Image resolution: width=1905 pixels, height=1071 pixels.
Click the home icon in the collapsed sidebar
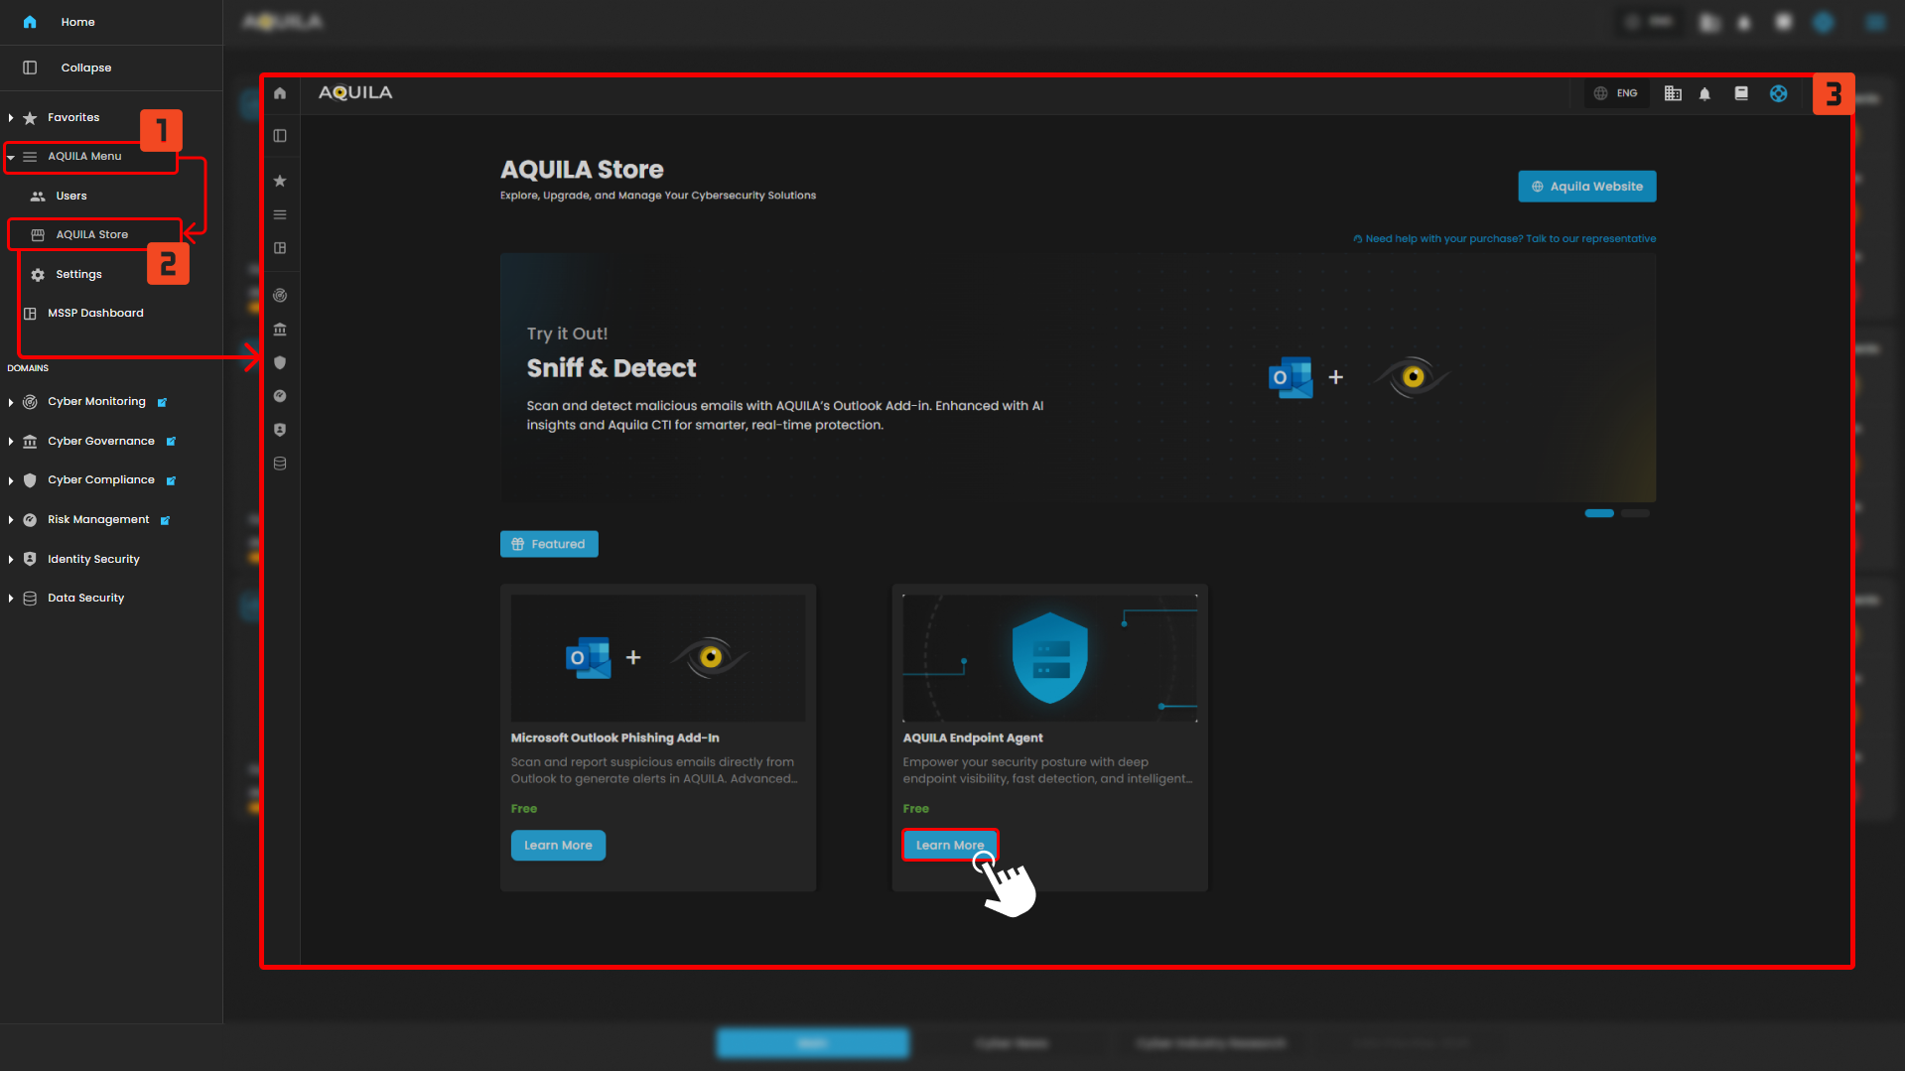(x=280, y=93)
